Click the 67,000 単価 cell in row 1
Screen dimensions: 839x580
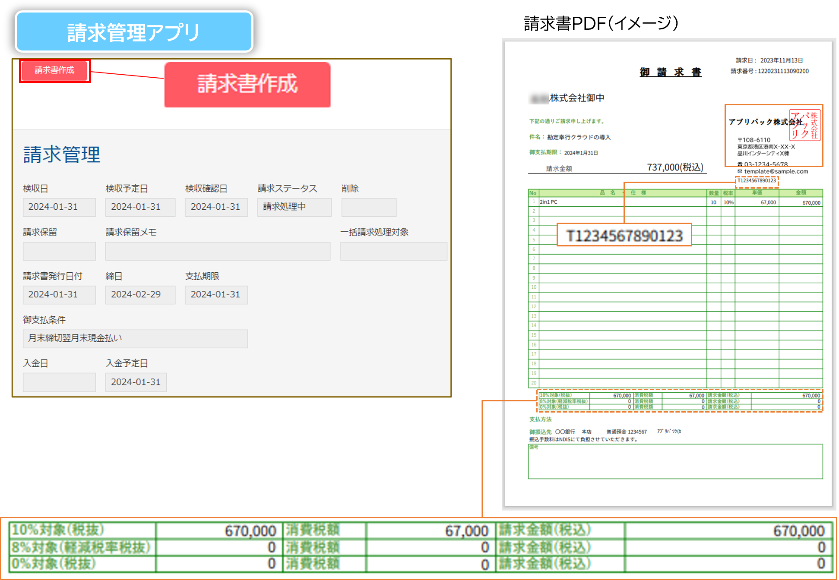757,202
